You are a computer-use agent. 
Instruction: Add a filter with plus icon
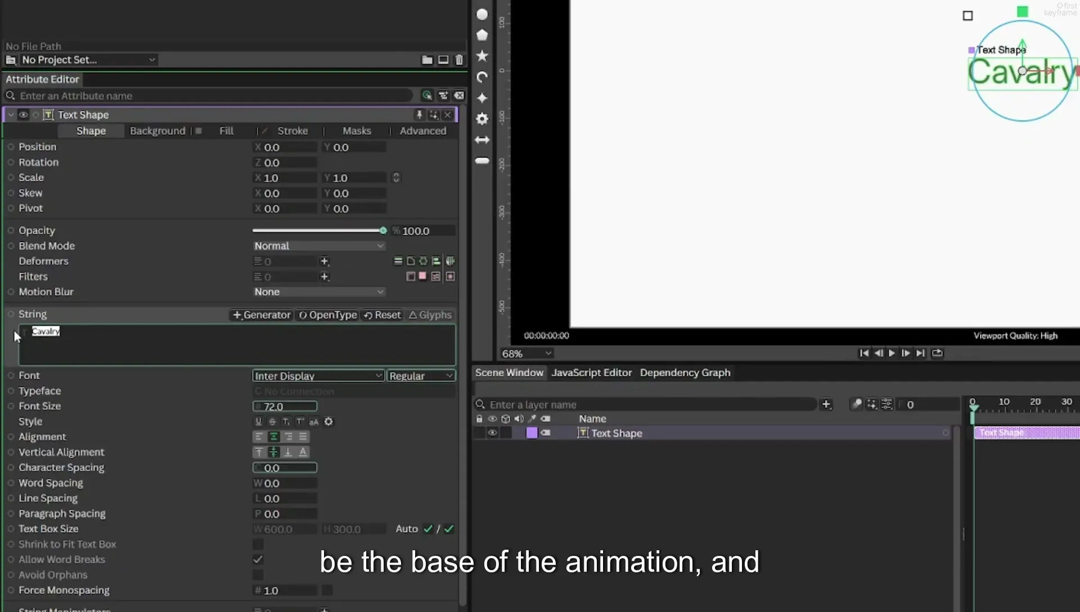(x=324, y=276)
